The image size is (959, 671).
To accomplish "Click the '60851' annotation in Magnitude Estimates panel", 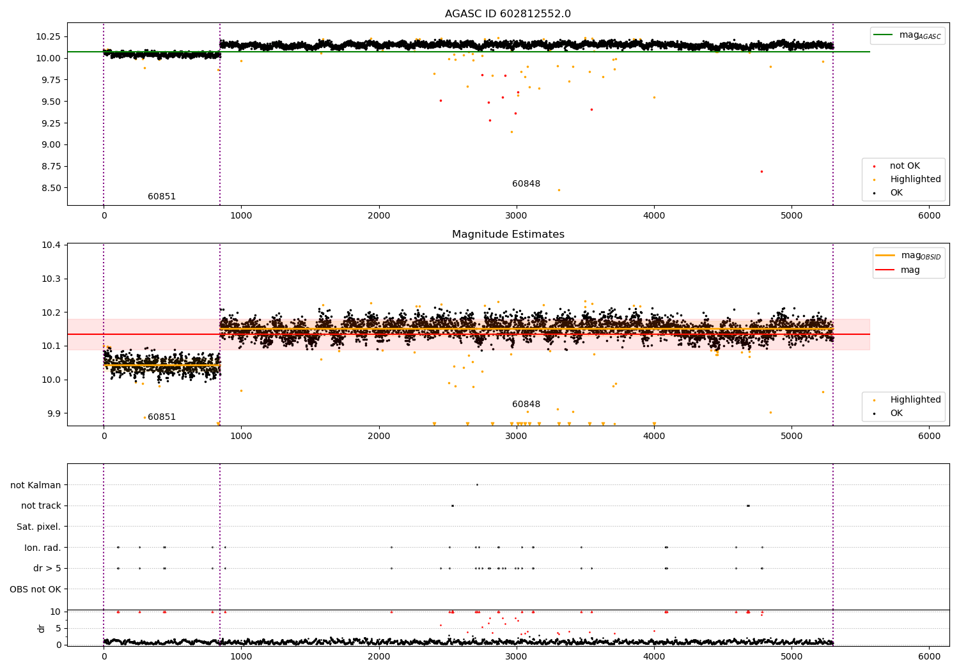I will (x=162, y=417).
